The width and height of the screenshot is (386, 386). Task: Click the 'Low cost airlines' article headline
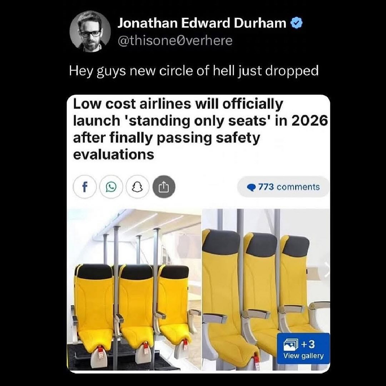[x=201, y=129]
